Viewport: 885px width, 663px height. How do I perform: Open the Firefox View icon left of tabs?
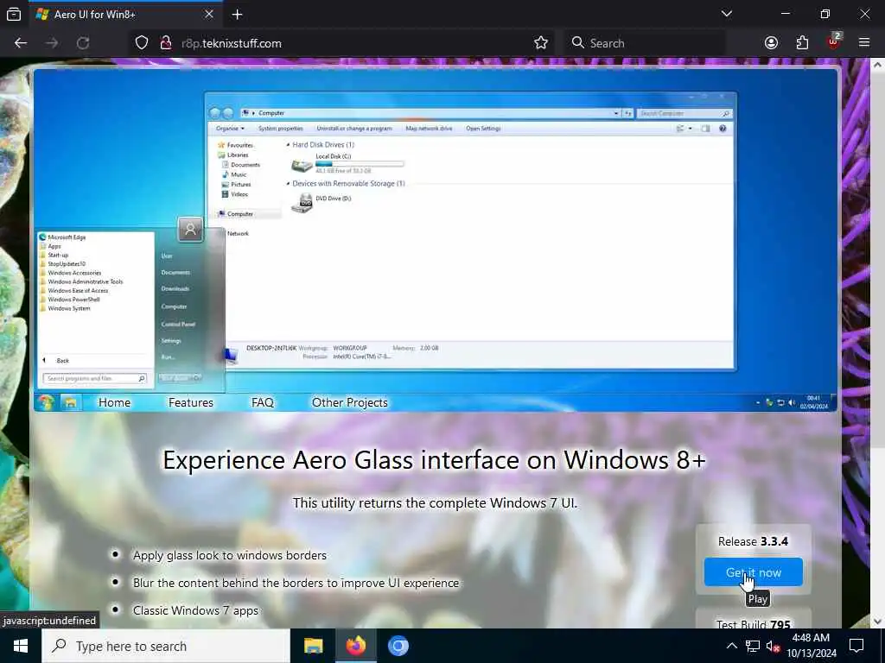pyautogui.click(x=14, y=14)
